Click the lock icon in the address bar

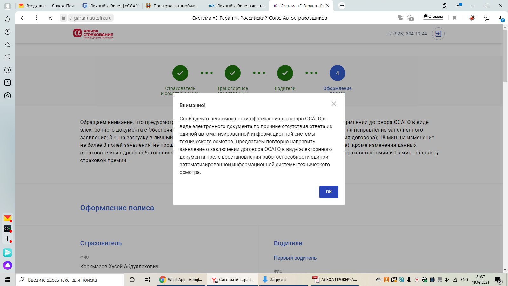coord(63,18)
